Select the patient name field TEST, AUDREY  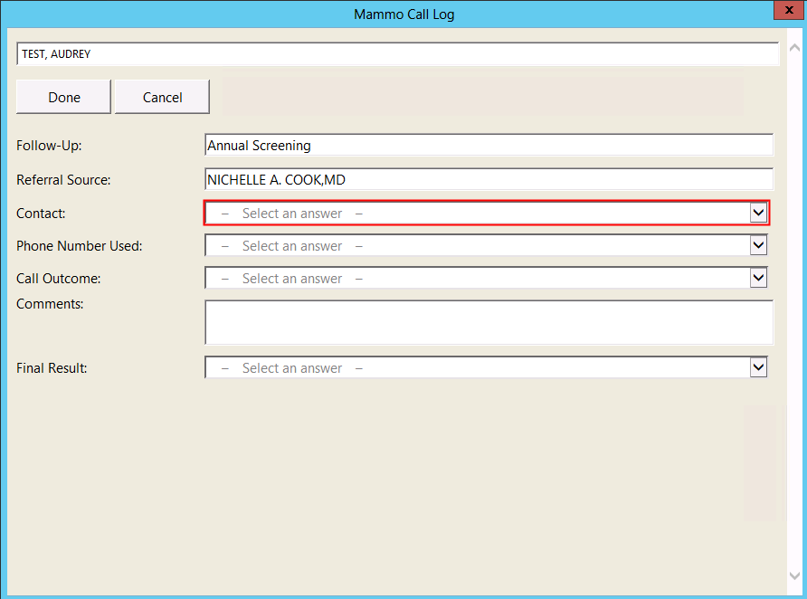pos(396,54)
